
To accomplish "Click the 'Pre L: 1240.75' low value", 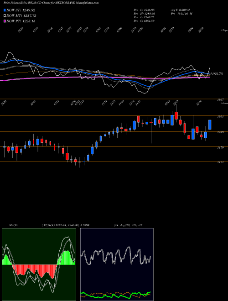I will pyautogui.click(x=144, y=17).
